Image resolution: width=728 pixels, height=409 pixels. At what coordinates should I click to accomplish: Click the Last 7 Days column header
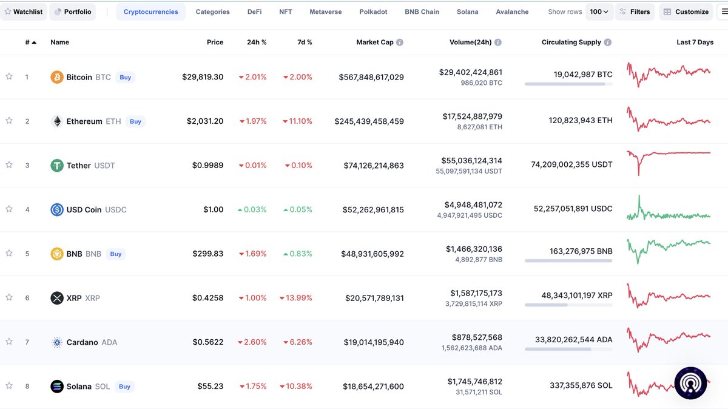pos(695,42)
